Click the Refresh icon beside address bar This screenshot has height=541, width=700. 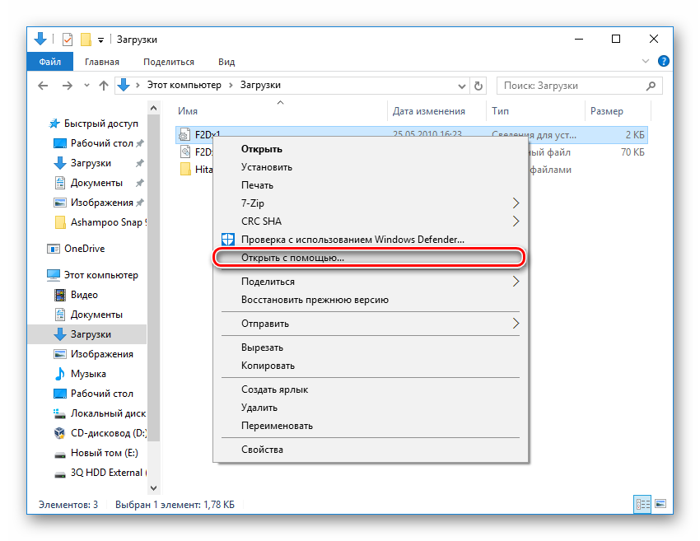click(478, 86)
